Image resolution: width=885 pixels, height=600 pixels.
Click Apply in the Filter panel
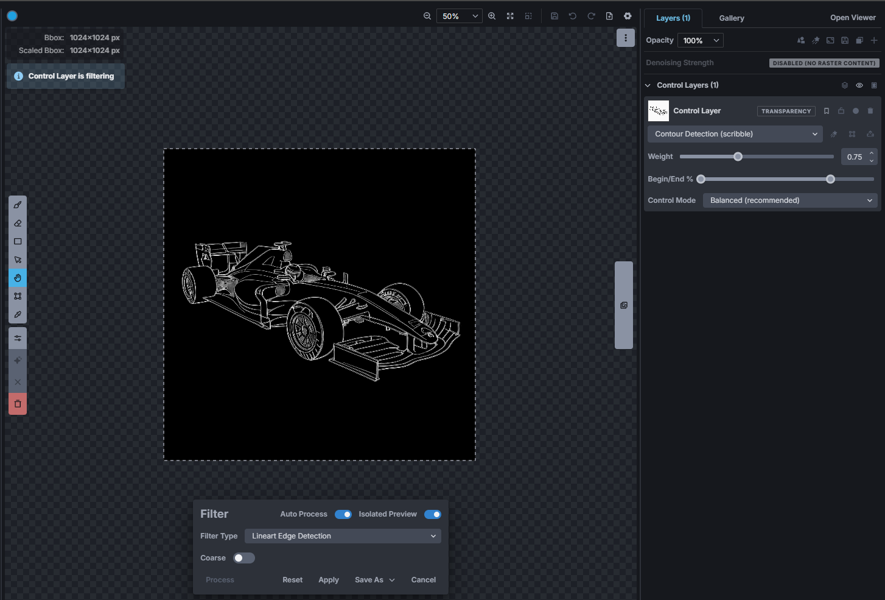(329, 580)
